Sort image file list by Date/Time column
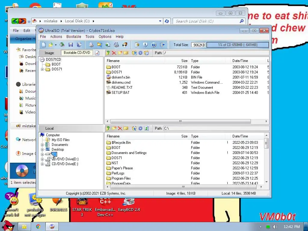The width and height of the screenshot is (308, 231). click(248, 61)
